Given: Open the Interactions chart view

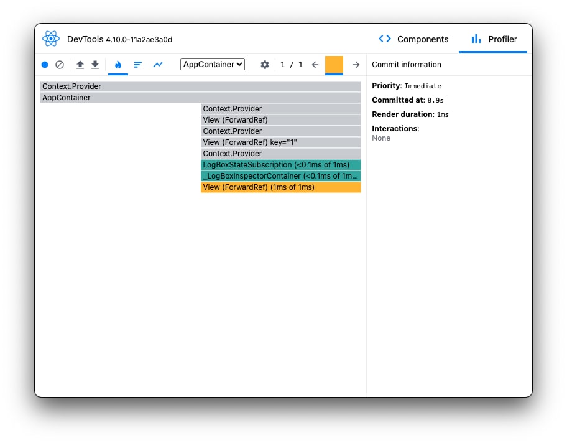Looking at the screenshot, I should (x=158, y=65).
